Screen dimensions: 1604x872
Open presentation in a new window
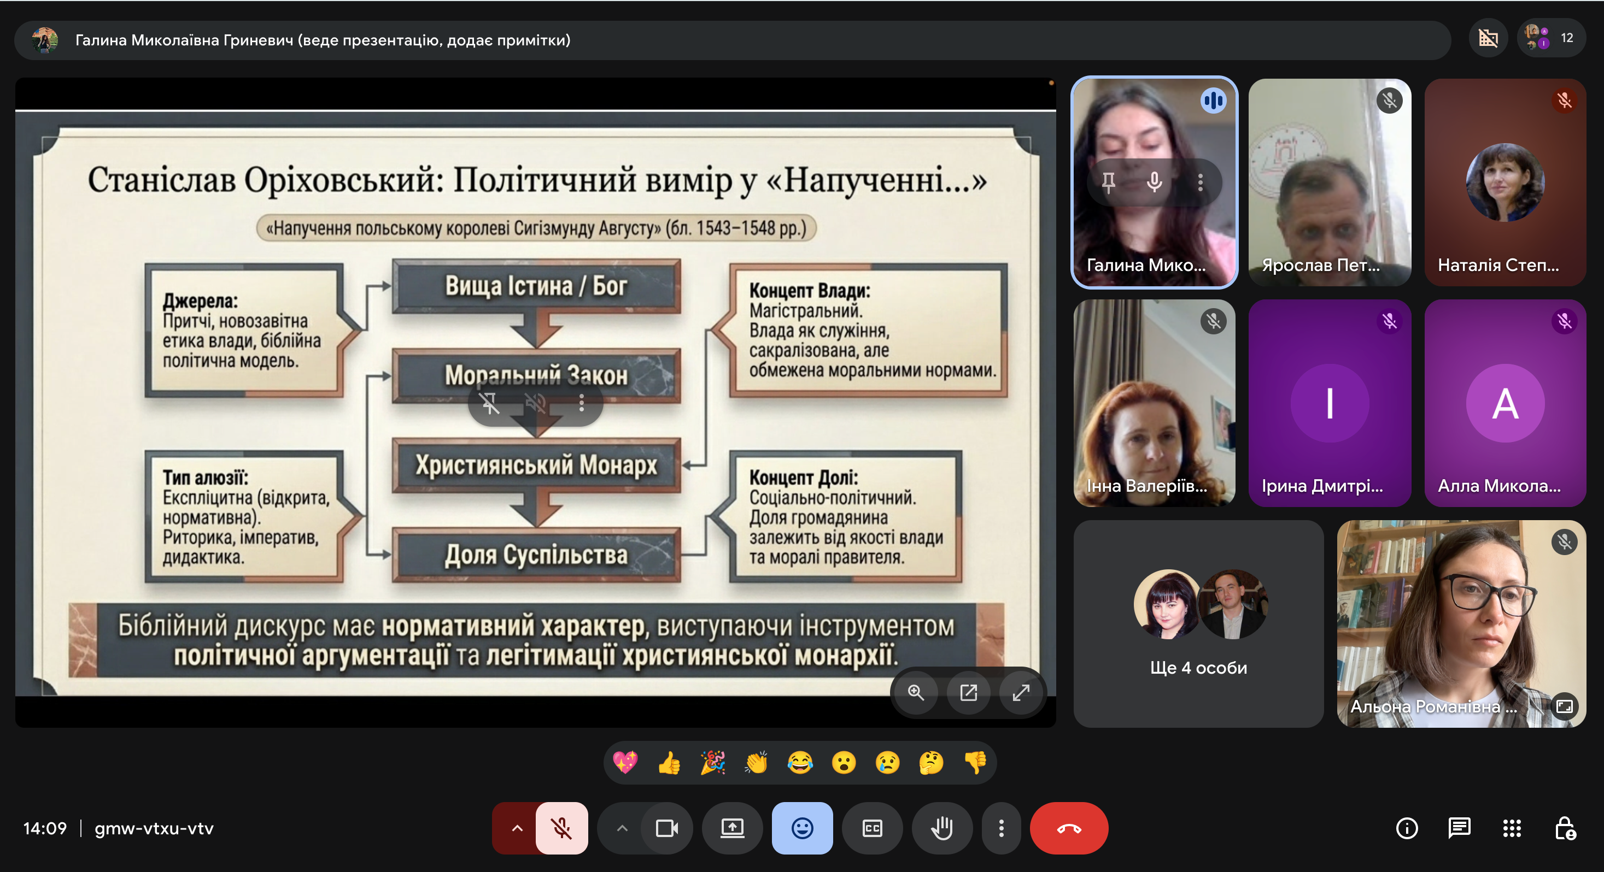tap(968, 692)
